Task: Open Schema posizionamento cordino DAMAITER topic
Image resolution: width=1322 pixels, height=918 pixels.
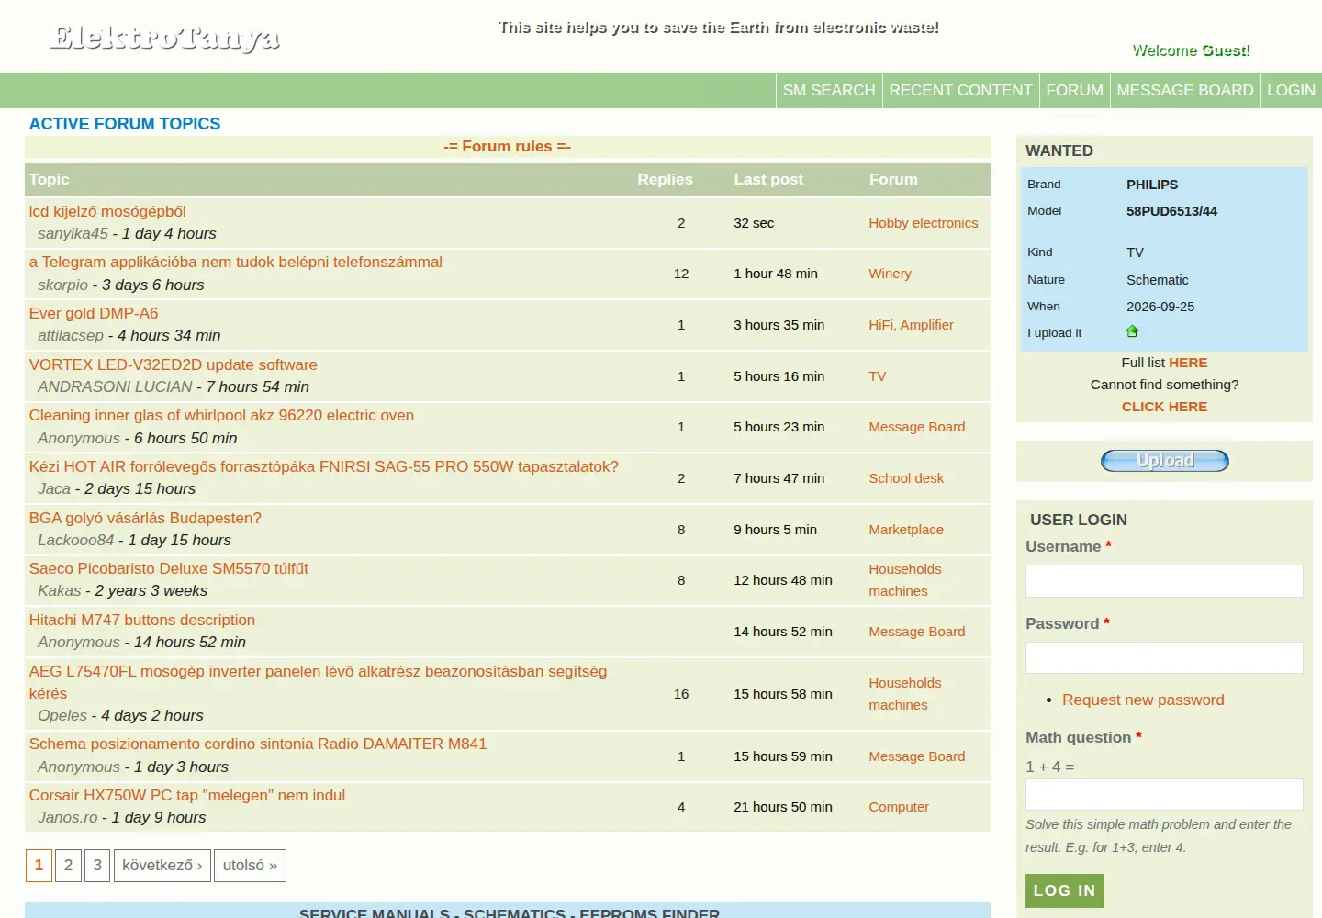Action: [x=258, y=744]
